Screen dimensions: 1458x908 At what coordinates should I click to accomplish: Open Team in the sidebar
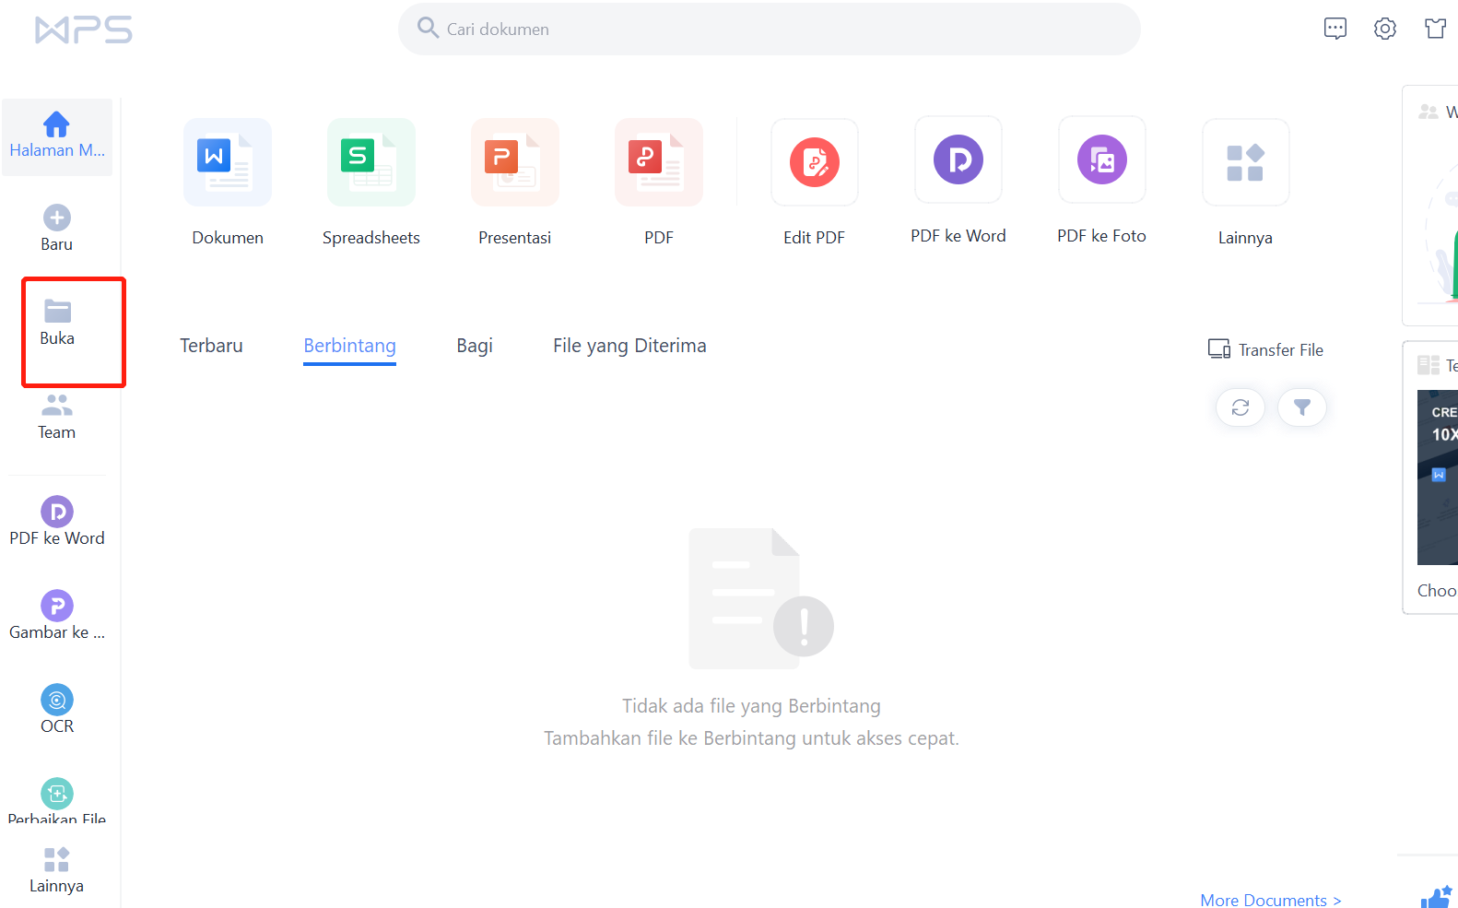click(x=57, y=417)
